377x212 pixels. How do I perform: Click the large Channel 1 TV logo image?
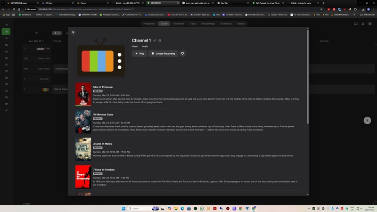point(101,57)
